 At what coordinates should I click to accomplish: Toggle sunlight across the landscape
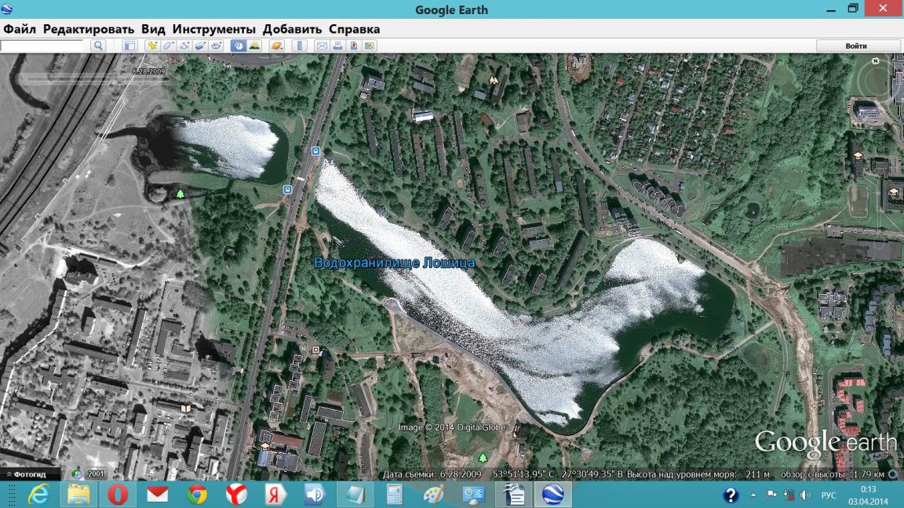tap(254, 46)
